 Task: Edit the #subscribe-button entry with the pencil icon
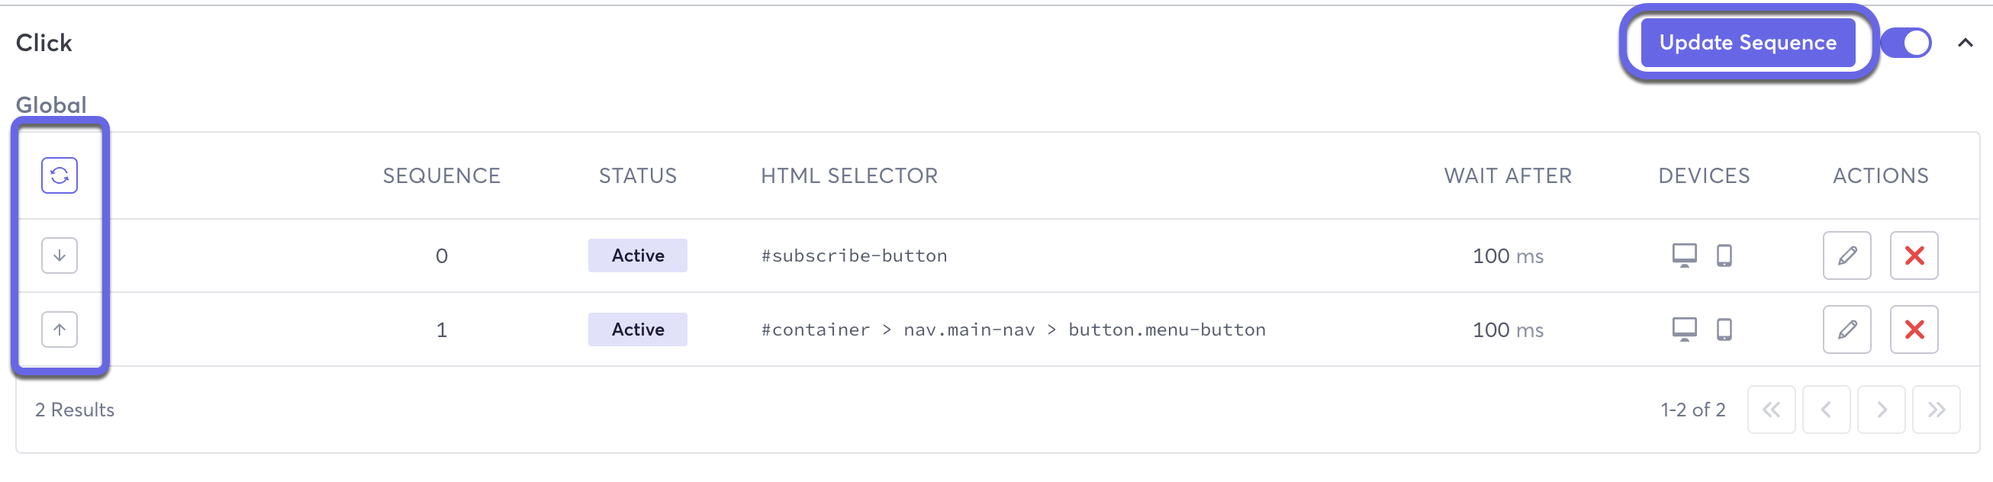pos(1847,255)
